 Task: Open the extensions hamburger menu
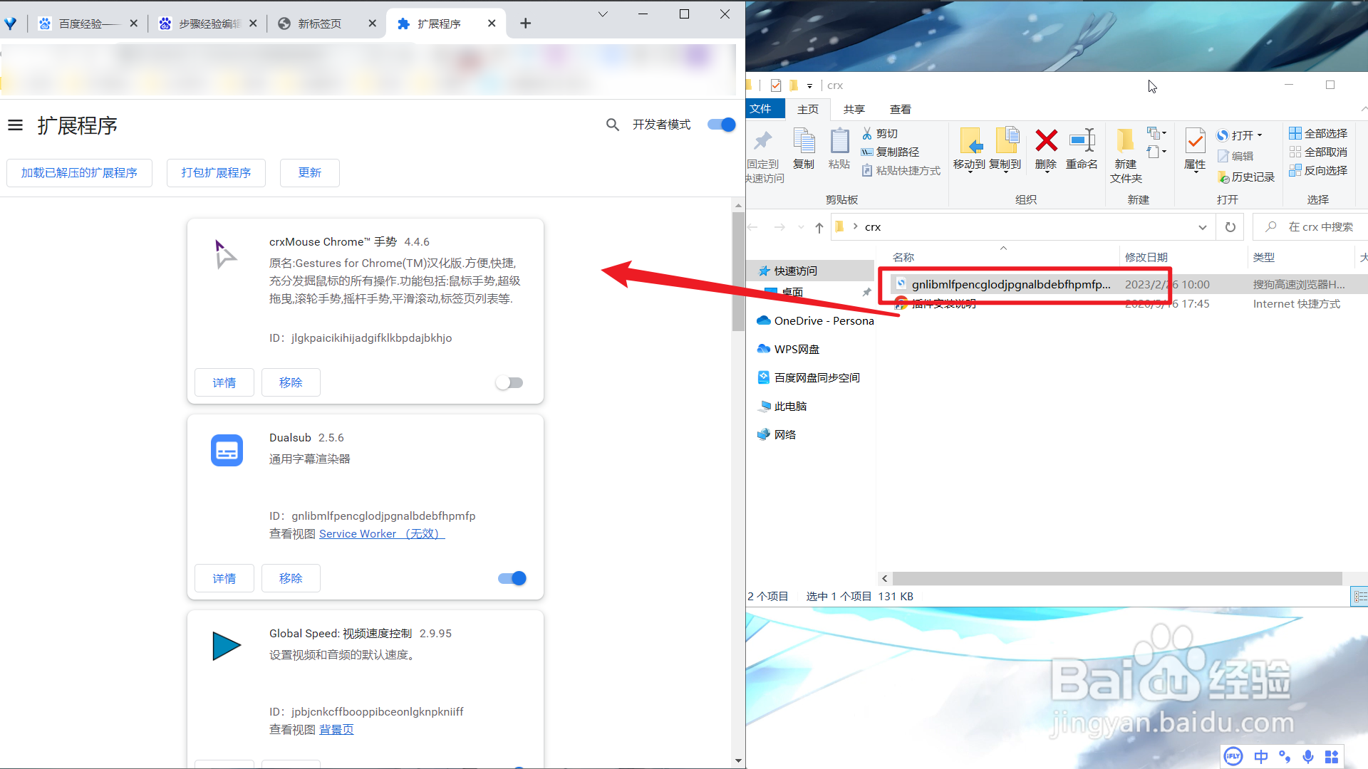pyautogui.click(x=16, y=126)
